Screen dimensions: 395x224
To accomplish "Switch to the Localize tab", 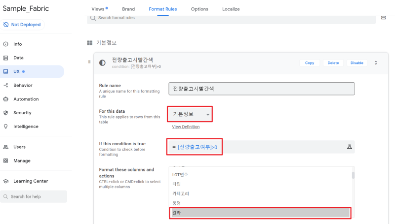I will pos(231,9).
